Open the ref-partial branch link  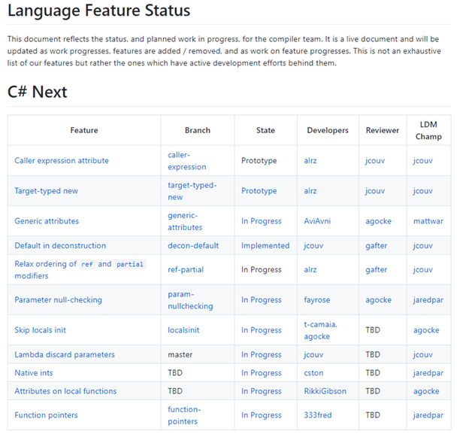[x=186, y=269]
